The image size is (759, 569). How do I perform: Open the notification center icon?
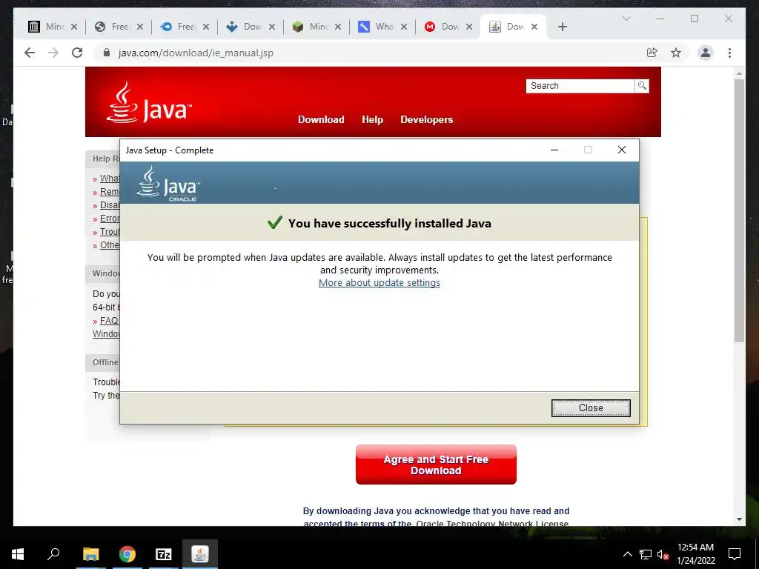point(735,554)
